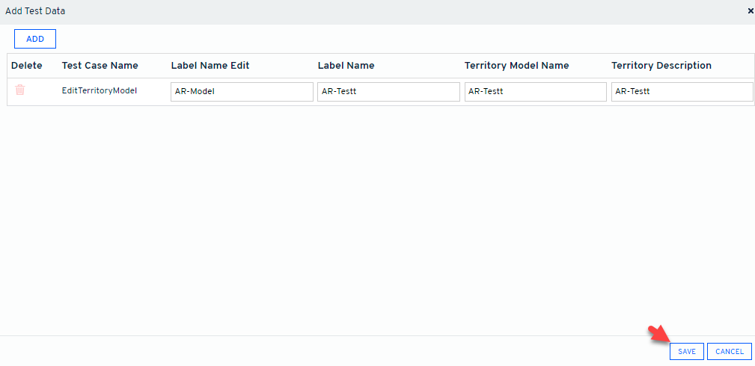This screenshot has height=366, width=755.
Task: Click the red arrow pointing at SAVE
Action: coord(658,335)
